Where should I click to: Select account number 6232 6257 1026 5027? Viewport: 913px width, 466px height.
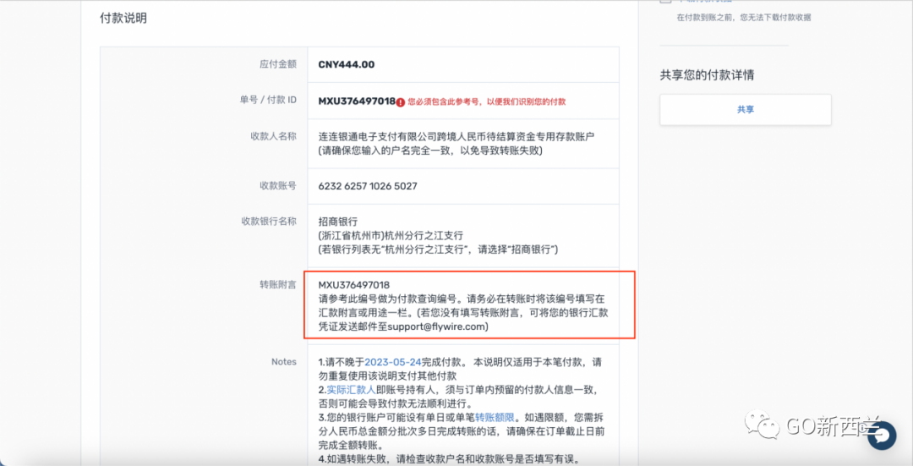[368, 186]
